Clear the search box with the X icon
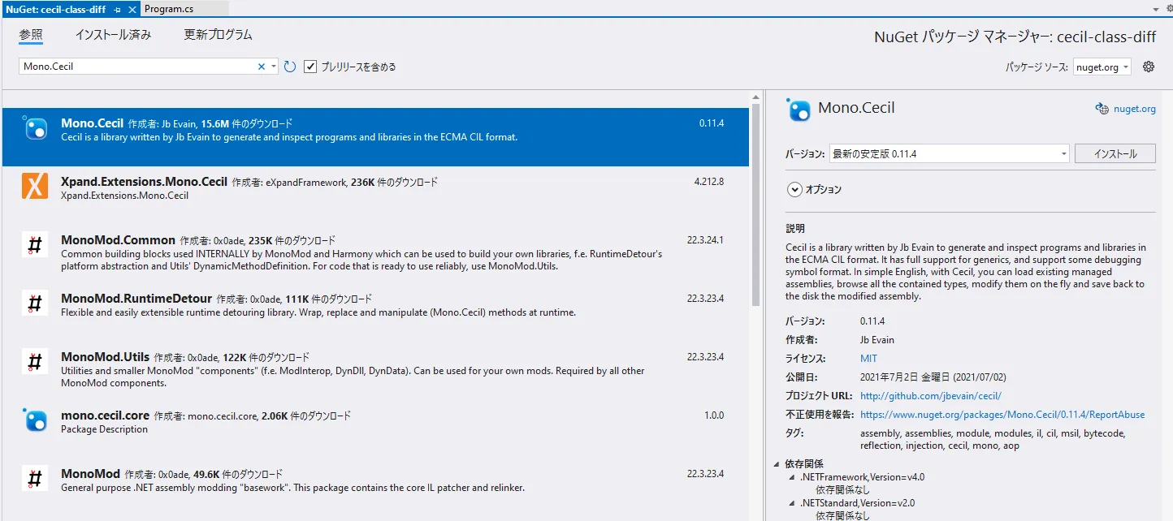 262,66
